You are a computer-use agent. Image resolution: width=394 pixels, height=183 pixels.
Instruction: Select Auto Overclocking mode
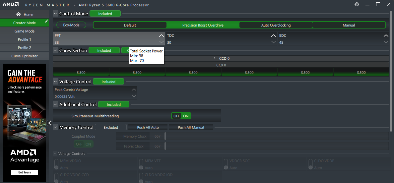pos(276,25)
